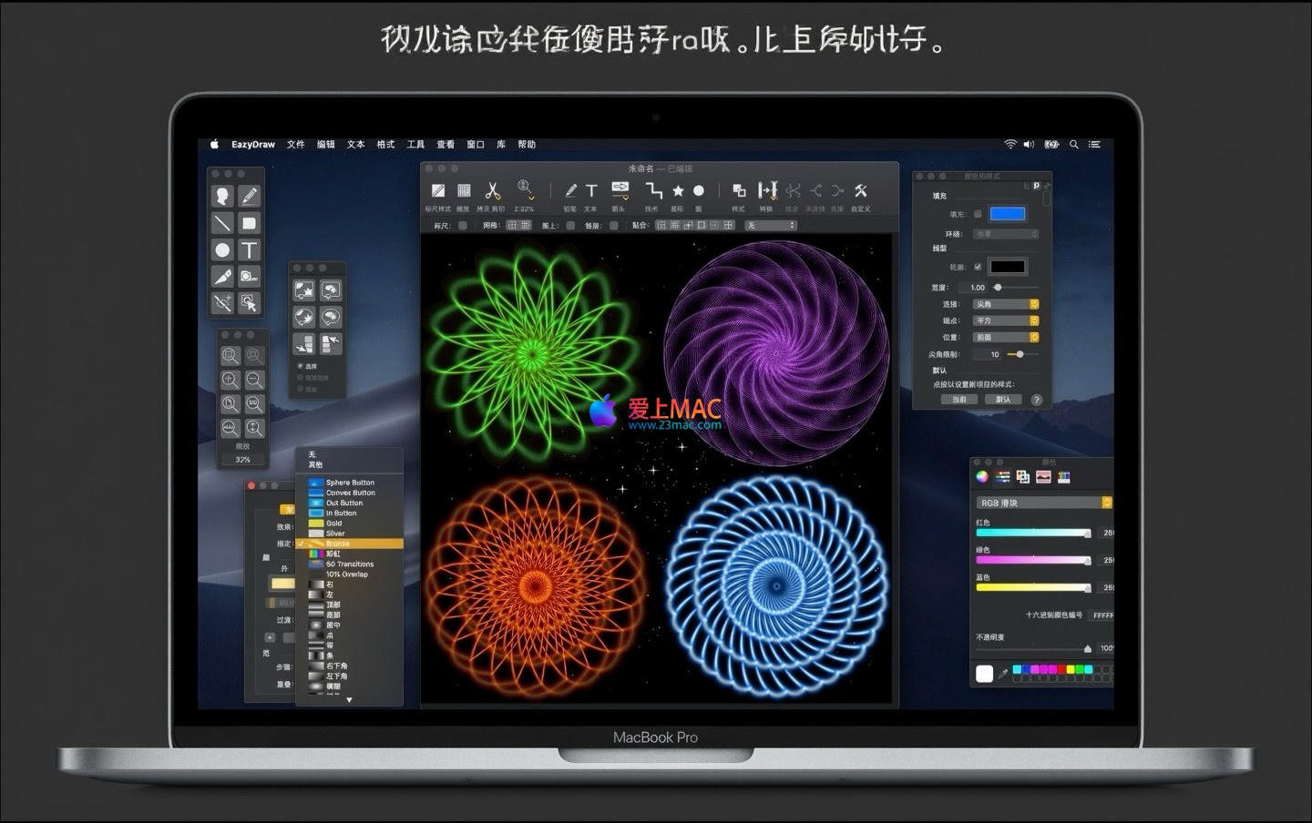Click the zoom in magnifier with plus
The width and height of the screenshot is (1312, 823).
(x=231, y=380)
